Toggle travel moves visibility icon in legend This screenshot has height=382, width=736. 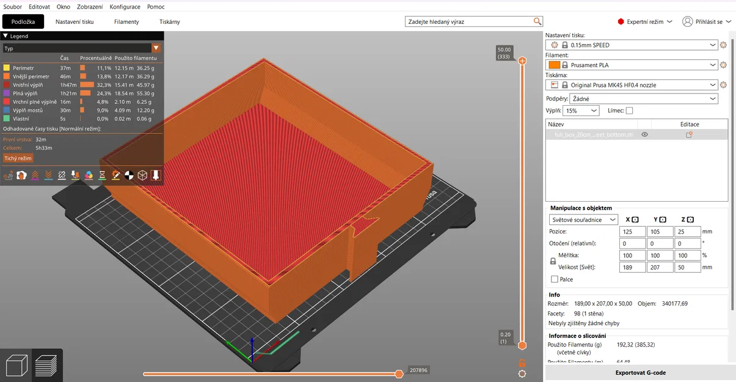[x=8, y=175]
